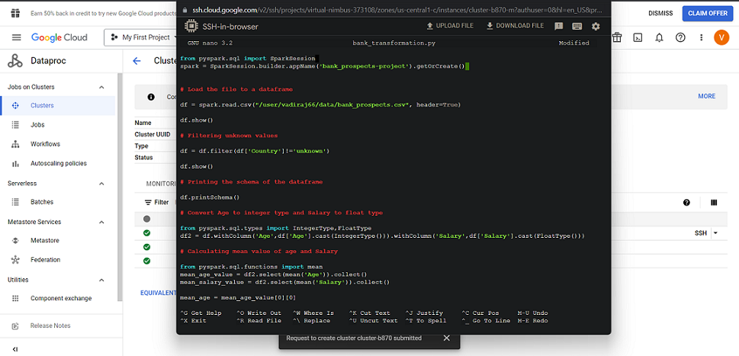
Task: Open the help question mark menu
Action: coord(680,37)
